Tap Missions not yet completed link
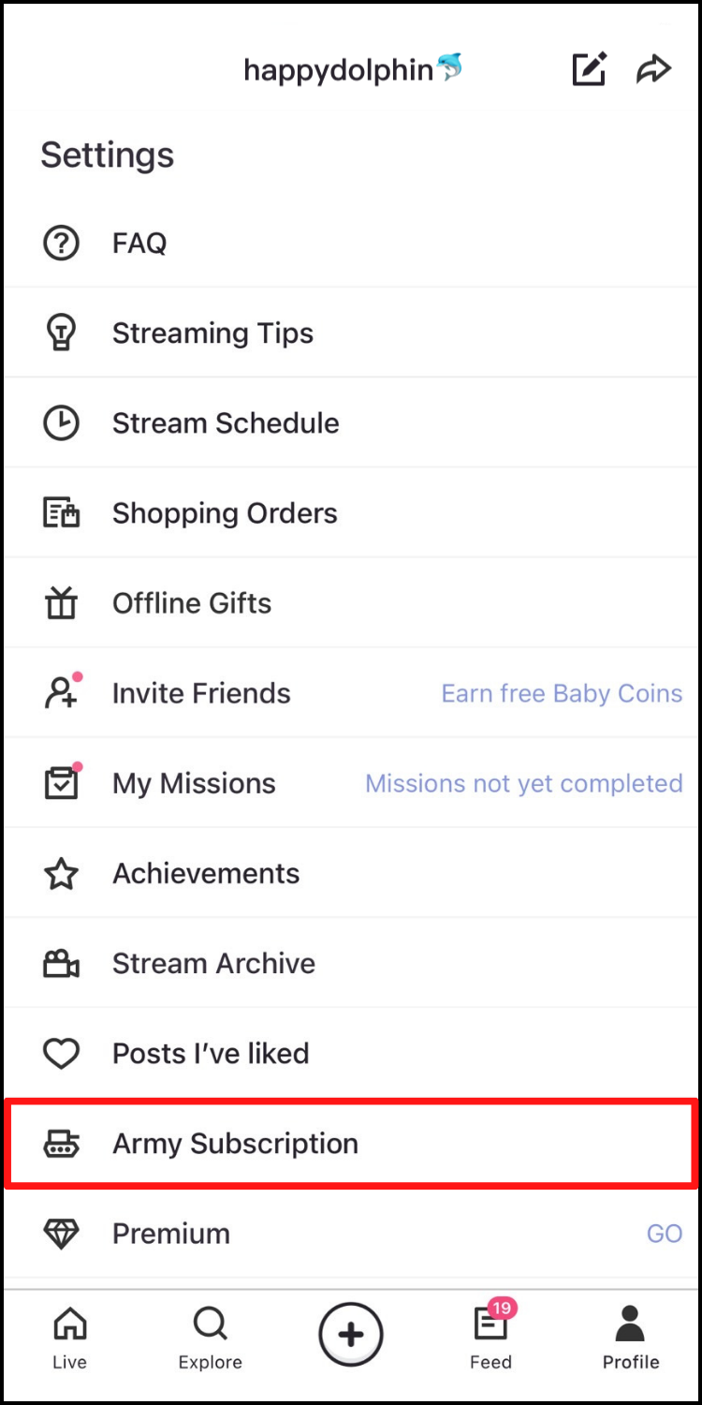 tap(523, 784)
